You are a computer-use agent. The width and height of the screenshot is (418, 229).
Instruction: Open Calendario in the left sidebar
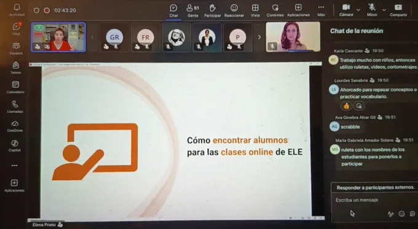pyautogui.click(x=15, y=87)
